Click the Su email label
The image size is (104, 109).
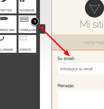[x=66, y=58]
